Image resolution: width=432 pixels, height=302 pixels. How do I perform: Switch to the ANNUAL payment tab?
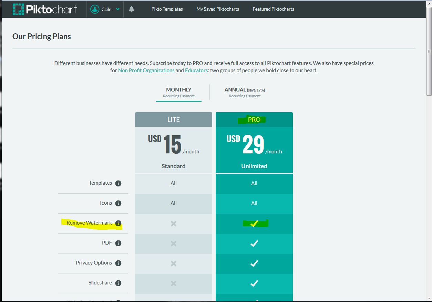[245, 92]
